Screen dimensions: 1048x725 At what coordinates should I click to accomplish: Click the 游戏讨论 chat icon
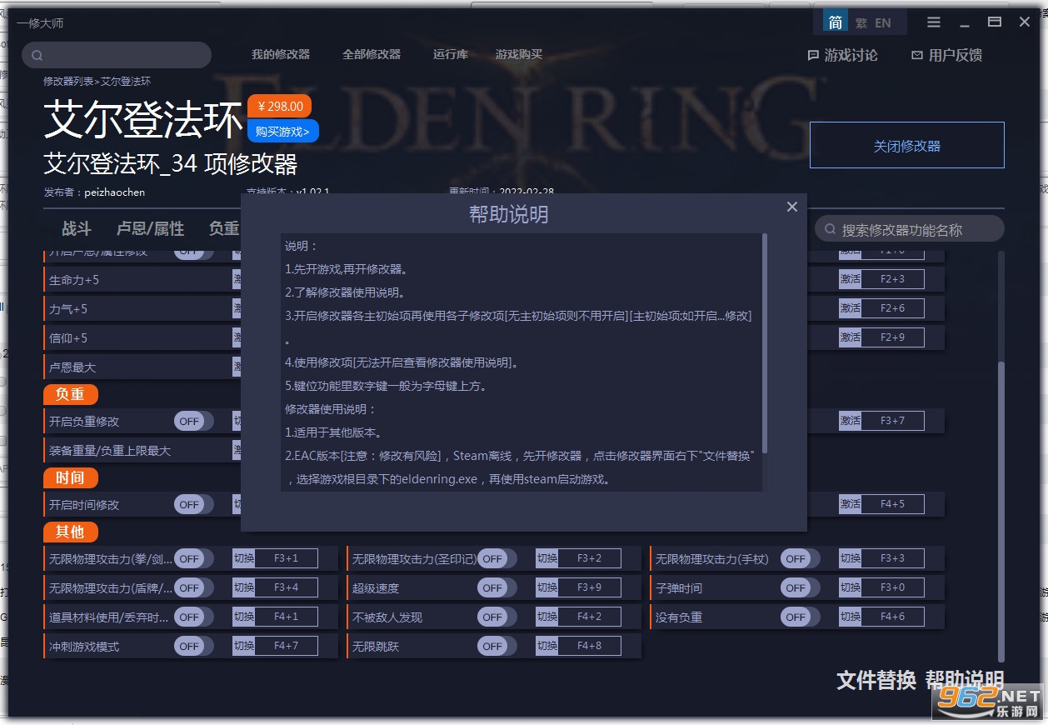(813, 55)
